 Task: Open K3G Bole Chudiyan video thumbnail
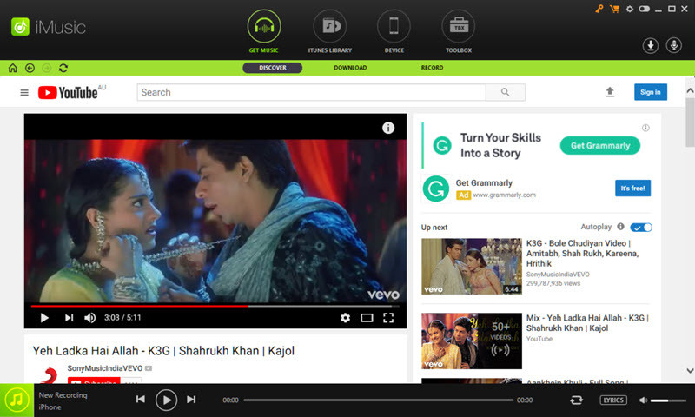472,267
